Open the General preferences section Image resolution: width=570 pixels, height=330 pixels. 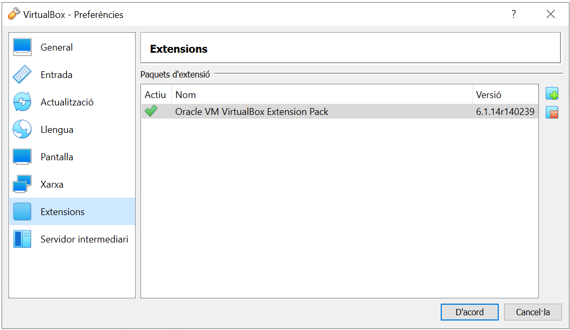pos(56,47)
